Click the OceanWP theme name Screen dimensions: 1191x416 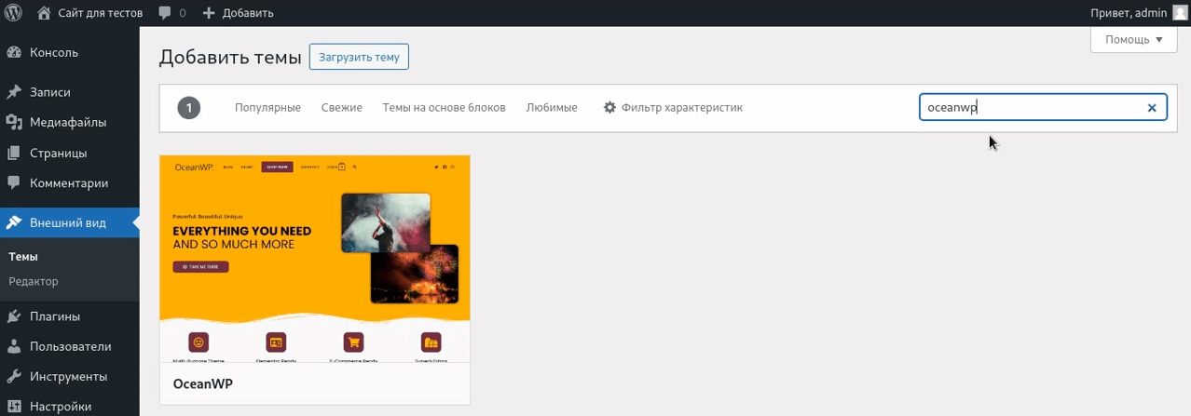203,383
